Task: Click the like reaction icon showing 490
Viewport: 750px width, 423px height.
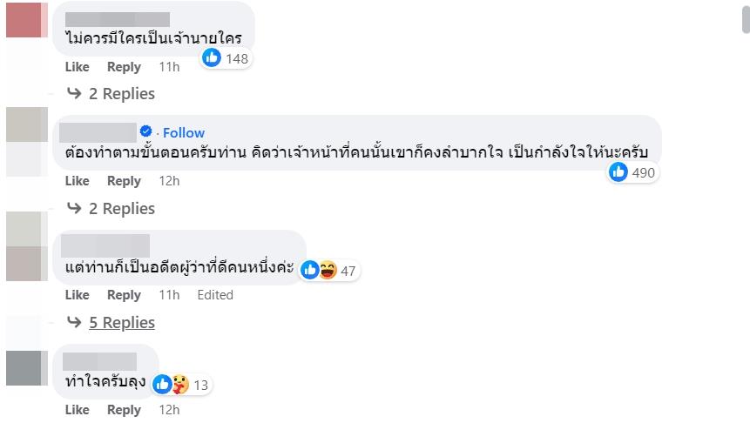Action: [619, 172]
